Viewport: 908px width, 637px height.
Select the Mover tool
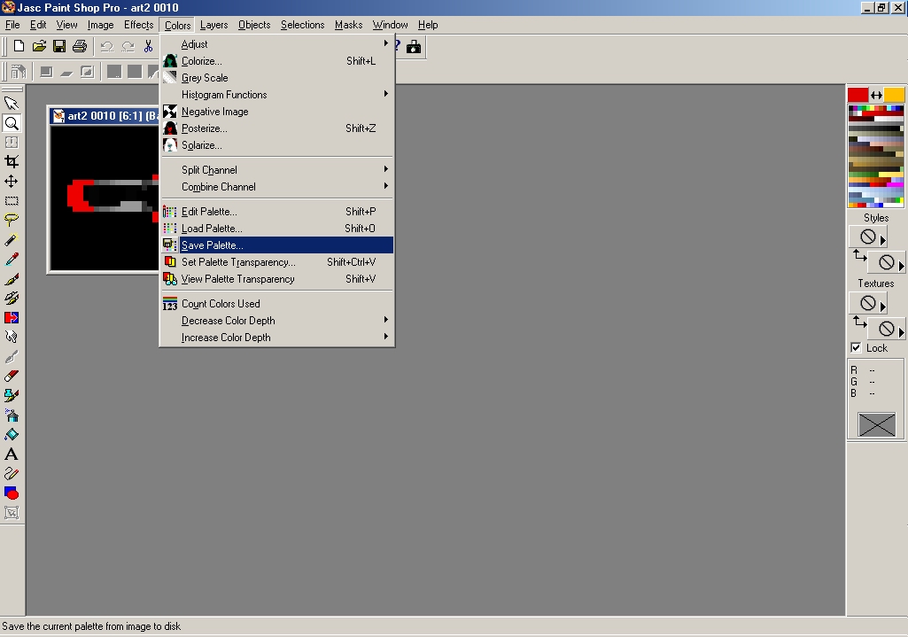tap(12, 182)
